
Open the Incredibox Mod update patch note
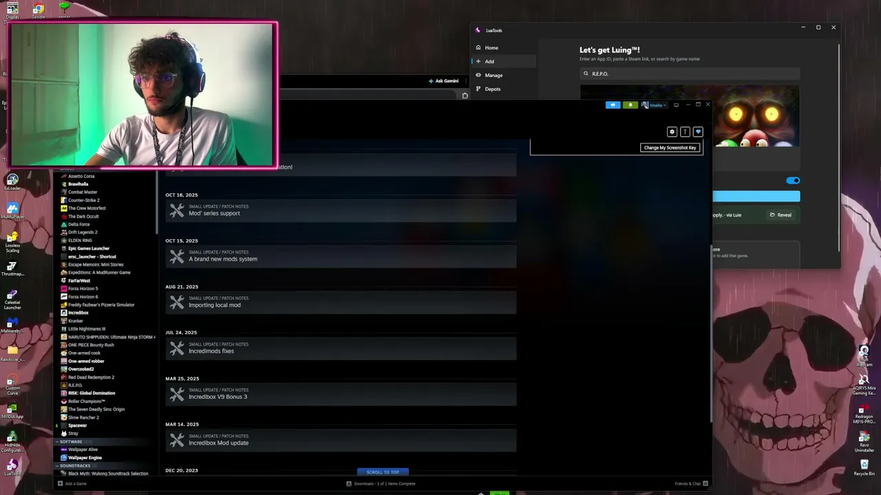pos(341,441)
